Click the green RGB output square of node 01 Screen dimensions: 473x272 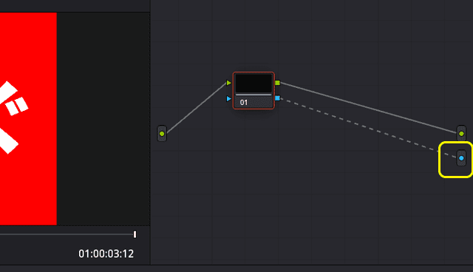(x=278, y=83)
